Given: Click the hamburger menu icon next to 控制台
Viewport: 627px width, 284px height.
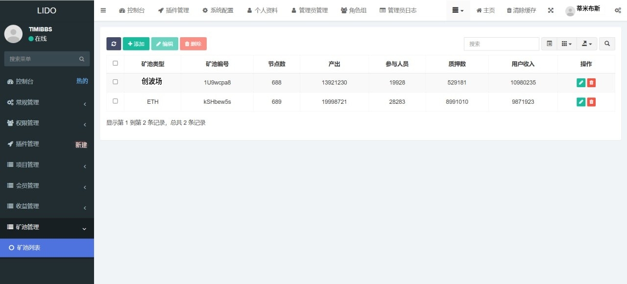Looking at the screenshot, I should [103, 10].
